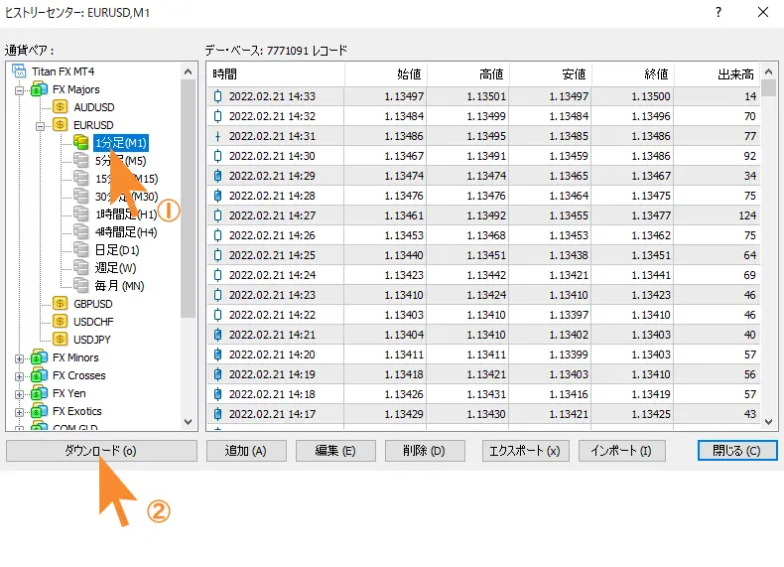
Task: Click the 4時間足(H4) timeframe database icon
Action: click(81, 232)
